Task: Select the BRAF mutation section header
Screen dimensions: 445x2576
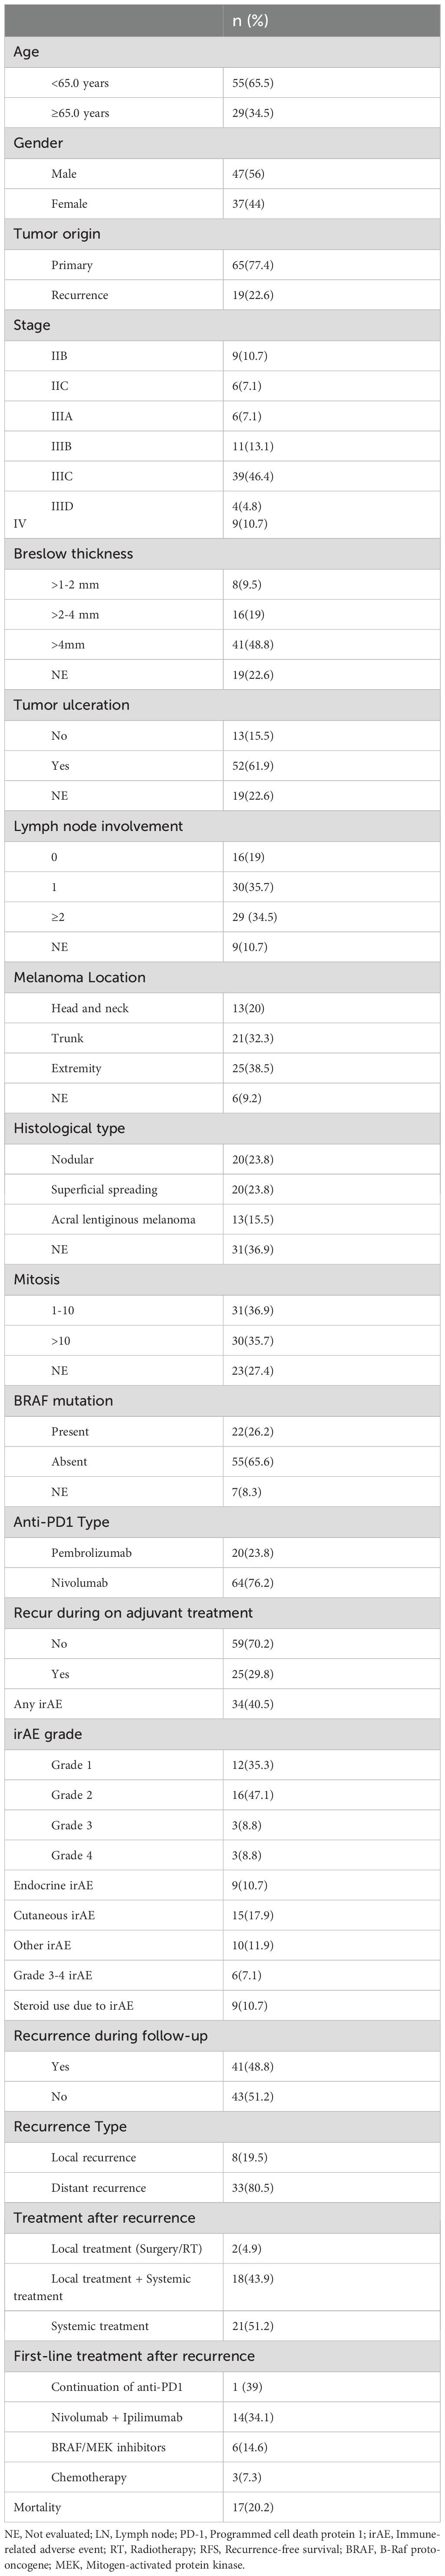Action: click(63, 1401)
